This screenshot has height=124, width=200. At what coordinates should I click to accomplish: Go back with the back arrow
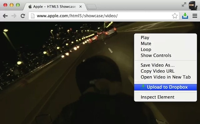coord(5,16)
